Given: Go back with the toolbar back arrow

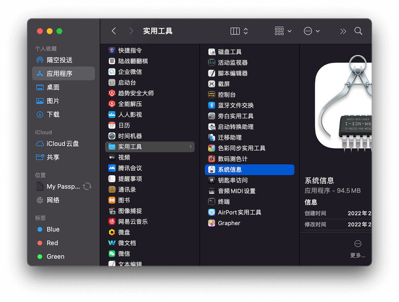Looking at the screenshot, I should (x=114, y=31).
